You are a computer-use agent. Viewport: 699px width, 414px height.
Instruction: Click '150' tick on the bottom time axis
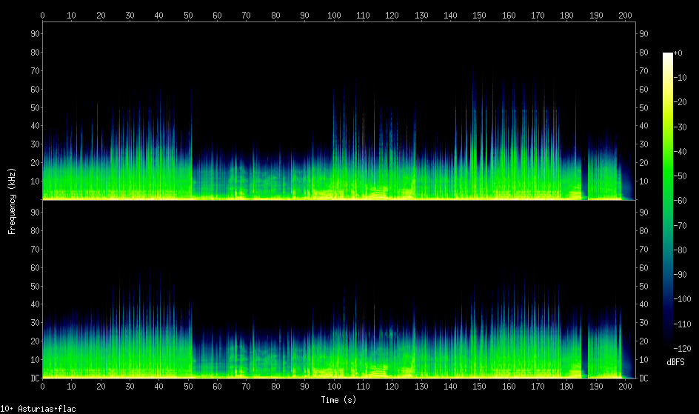[x=479, y=387]
